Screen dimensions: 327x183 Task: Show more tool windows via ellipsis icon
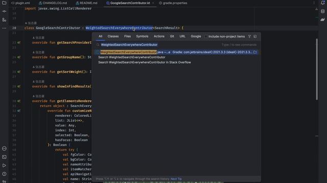[4, 28]
